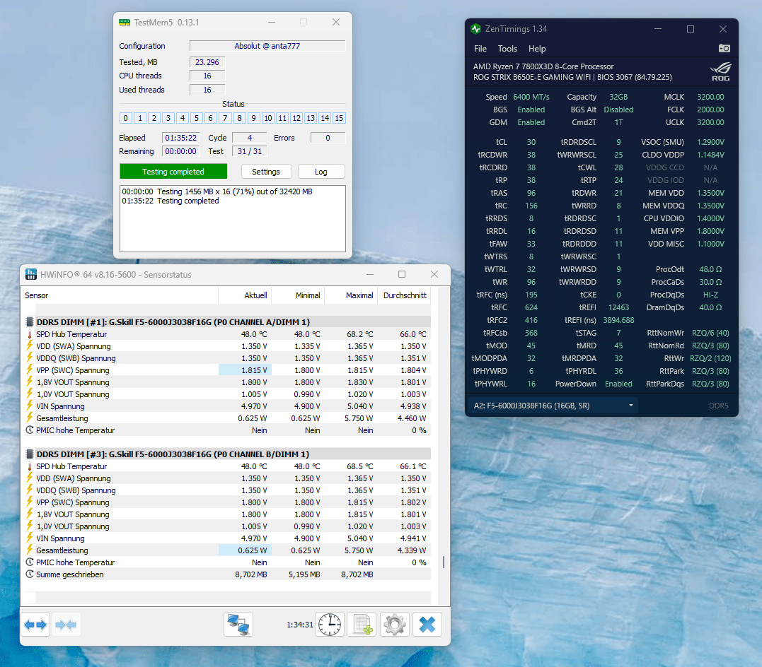Image resolution: width=762 pixels, height=667 pixels.
Task: Click clock icon beside Summe geschrieben
Action: click(30, 574)
